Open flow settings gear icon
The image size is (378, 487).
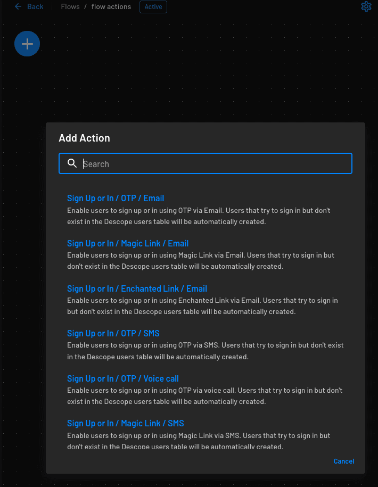tap(366, 6)
